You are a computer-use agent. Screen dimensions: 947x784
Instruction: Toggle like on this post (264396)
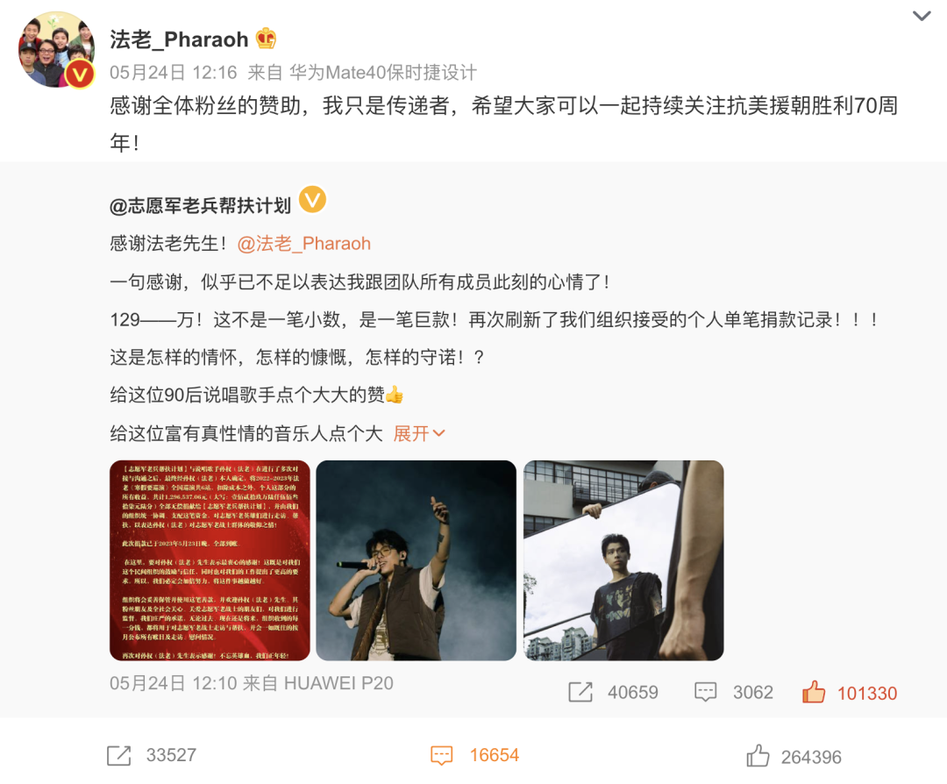pos(758,756)
